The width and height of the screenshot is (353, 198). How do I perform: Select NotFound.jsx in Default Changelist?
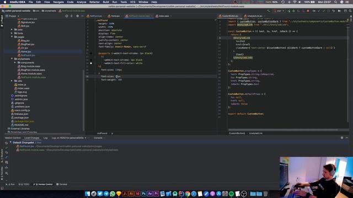pyautogui.click(x=26, y=146)
